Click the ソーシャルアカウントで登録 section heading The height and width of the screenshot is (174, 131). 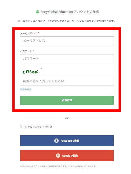tap(36, 127)
